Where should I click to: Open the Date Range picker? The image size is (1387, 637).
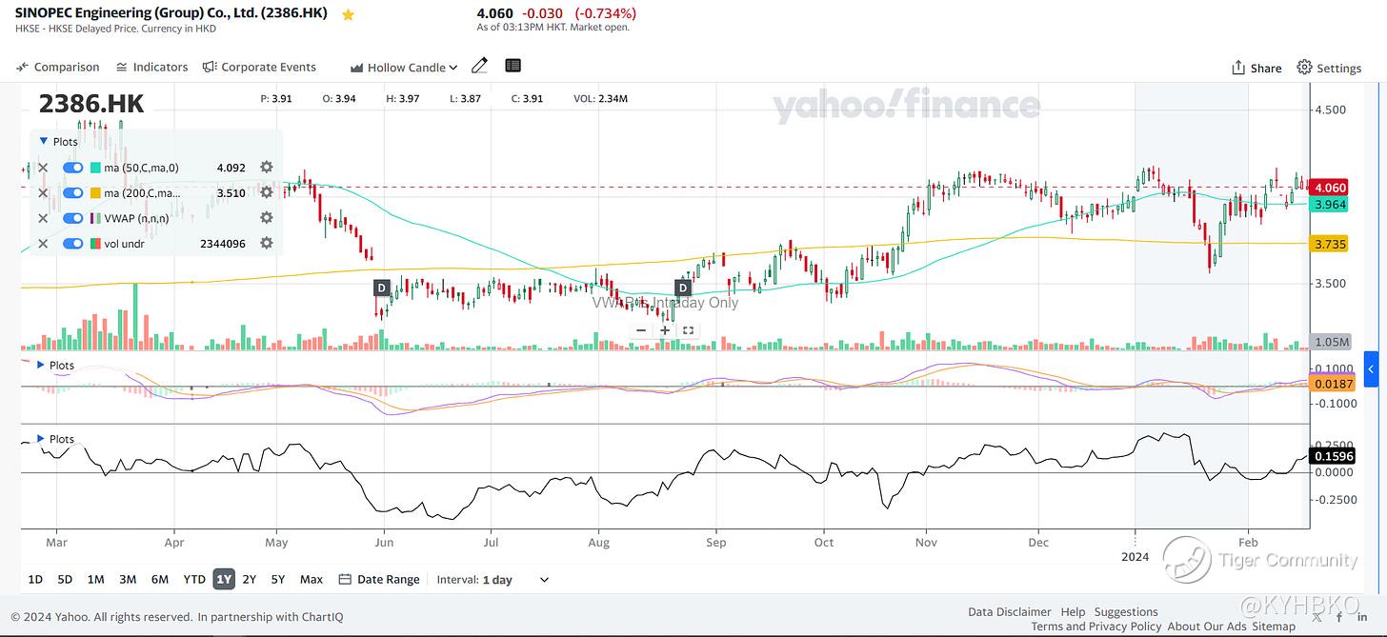click(x=379, y=579)
